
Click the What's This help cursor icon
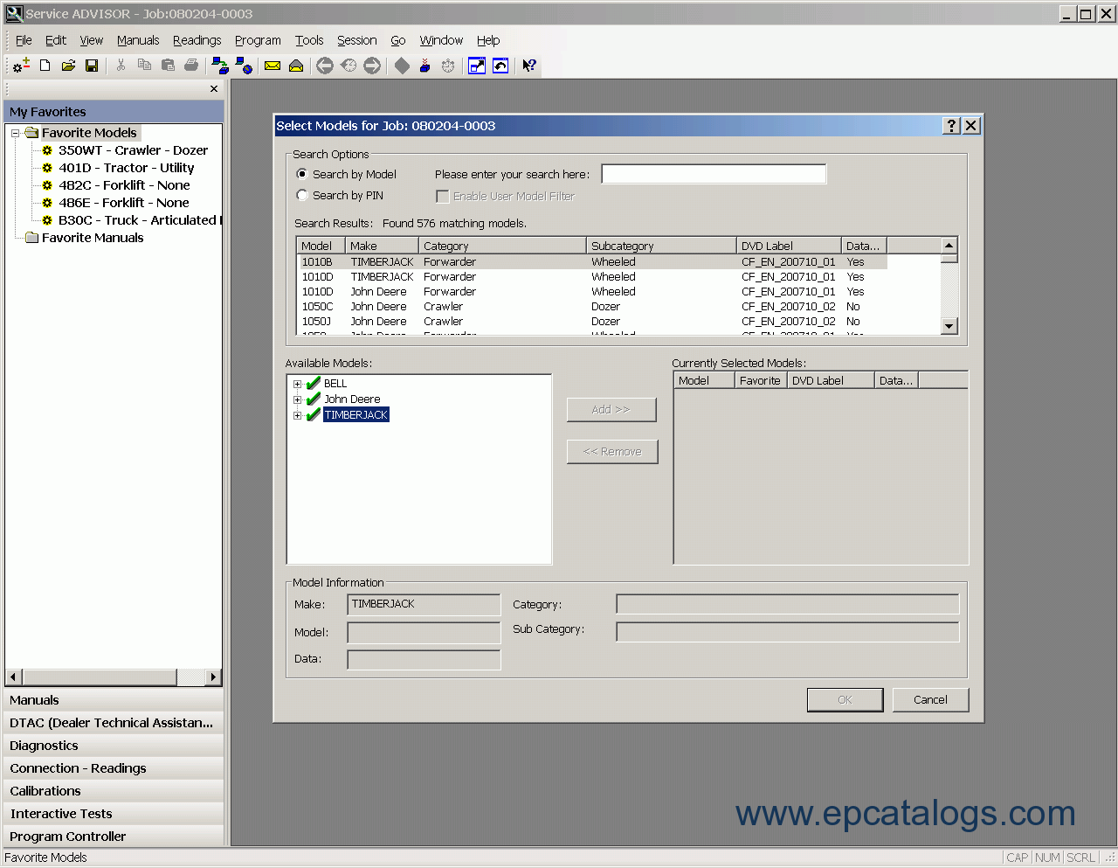tap(529, 66)
